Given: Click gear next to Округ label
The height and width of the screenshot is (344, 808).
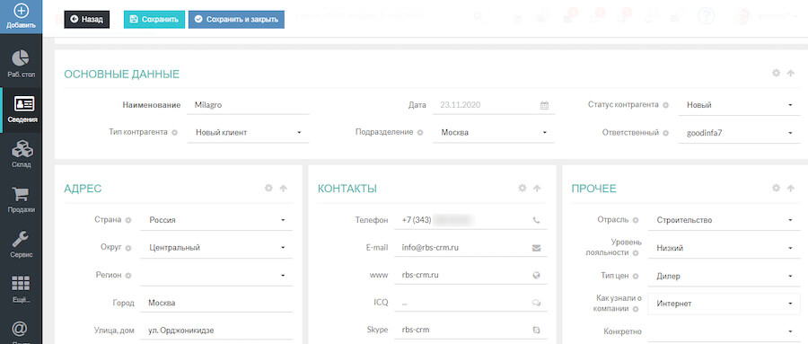Looking at the screenshot, I should click(x=128, y=248).
